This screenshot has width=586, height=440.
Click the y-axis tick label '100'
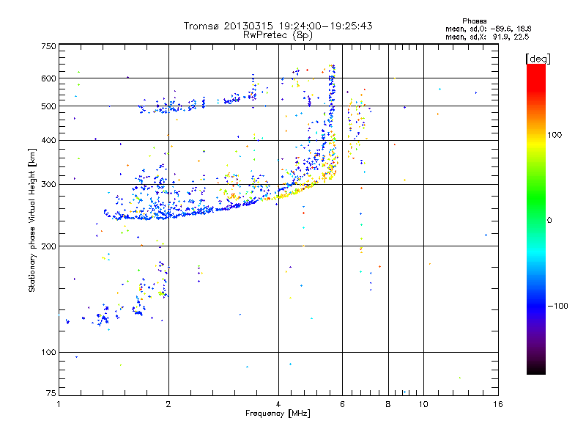pos(49,353)
